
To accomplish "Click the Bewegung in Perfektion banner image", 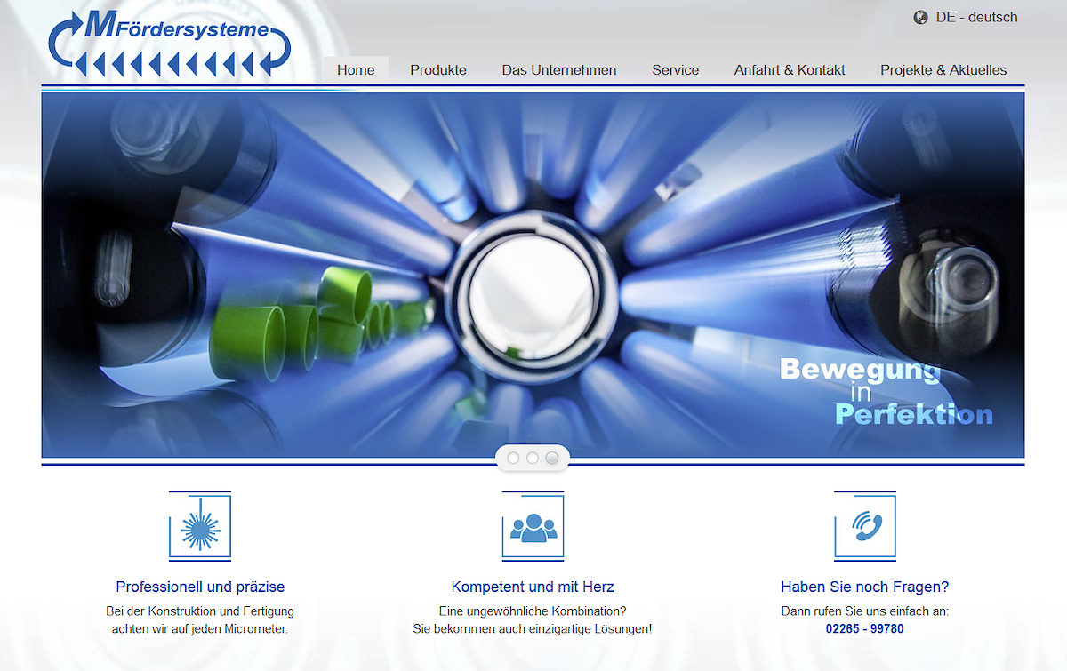I will tap(533, 276).
